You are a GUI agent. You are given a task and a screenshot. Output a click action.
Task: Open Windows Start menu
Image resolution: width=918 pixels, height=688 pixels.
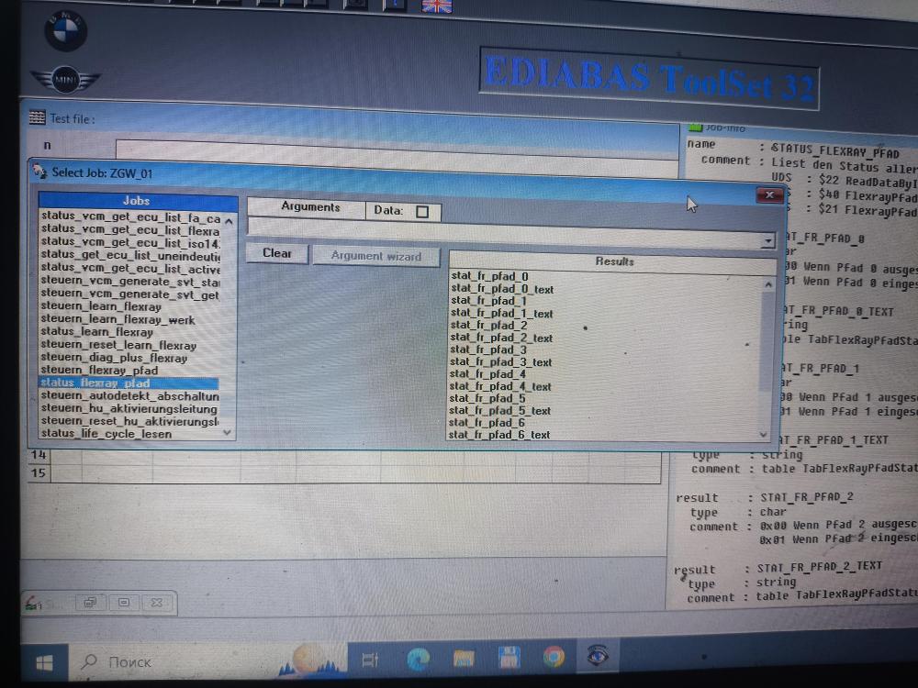(x=44, y=662)
